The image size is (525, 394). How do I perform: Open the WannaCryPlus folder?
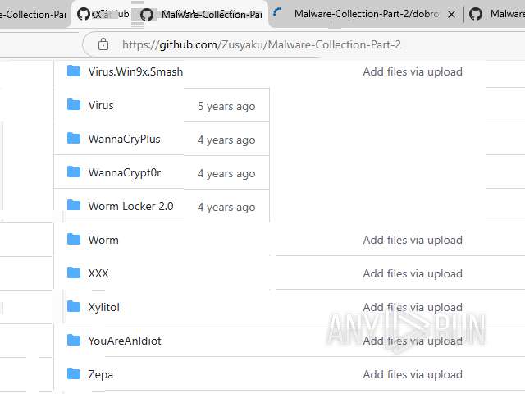coord(124,139)
